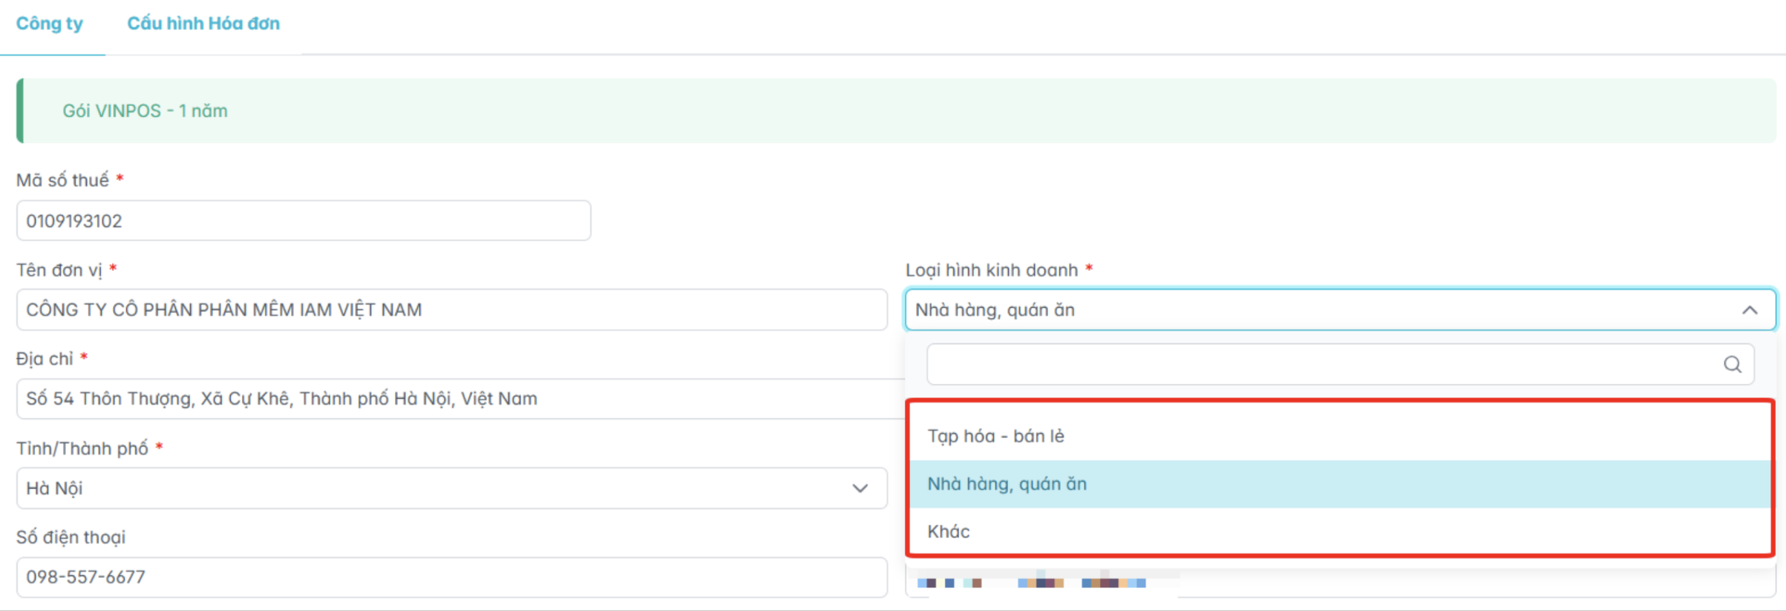Click the Tên đơn vị input field
This screenshot has height=611, width=1786.
click(451, 310)
